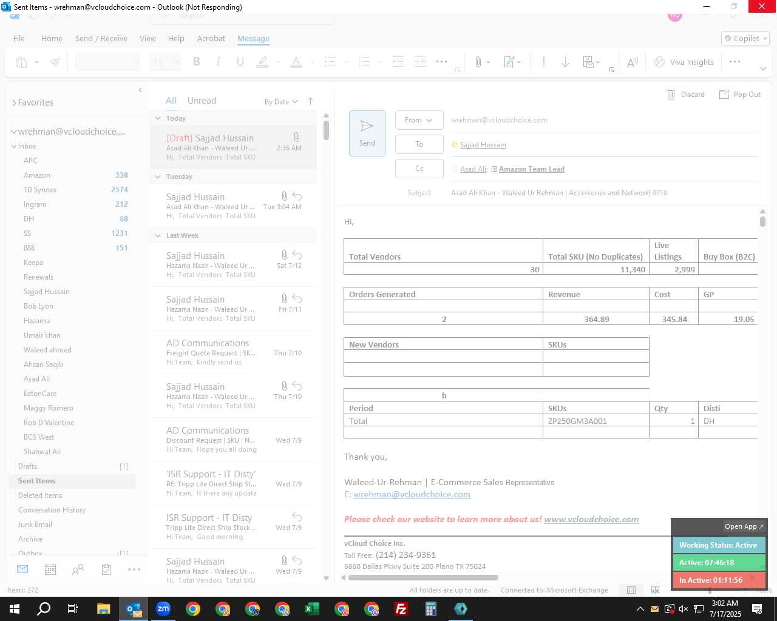This screenshot has width=777, height=621.
Task: Set High Importance with red exclamation
Action: 543,62
